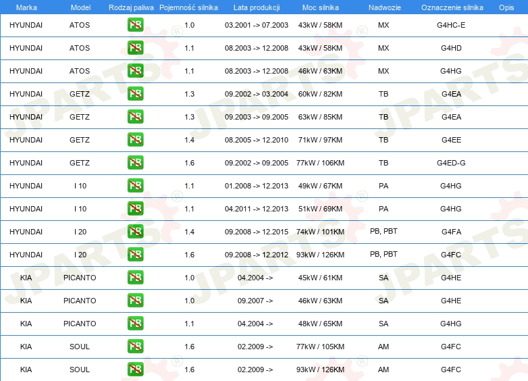Click fuel icon in GETZ G4EE row
This screenshot has height=381, width=528.
click(x=135, y=139)
